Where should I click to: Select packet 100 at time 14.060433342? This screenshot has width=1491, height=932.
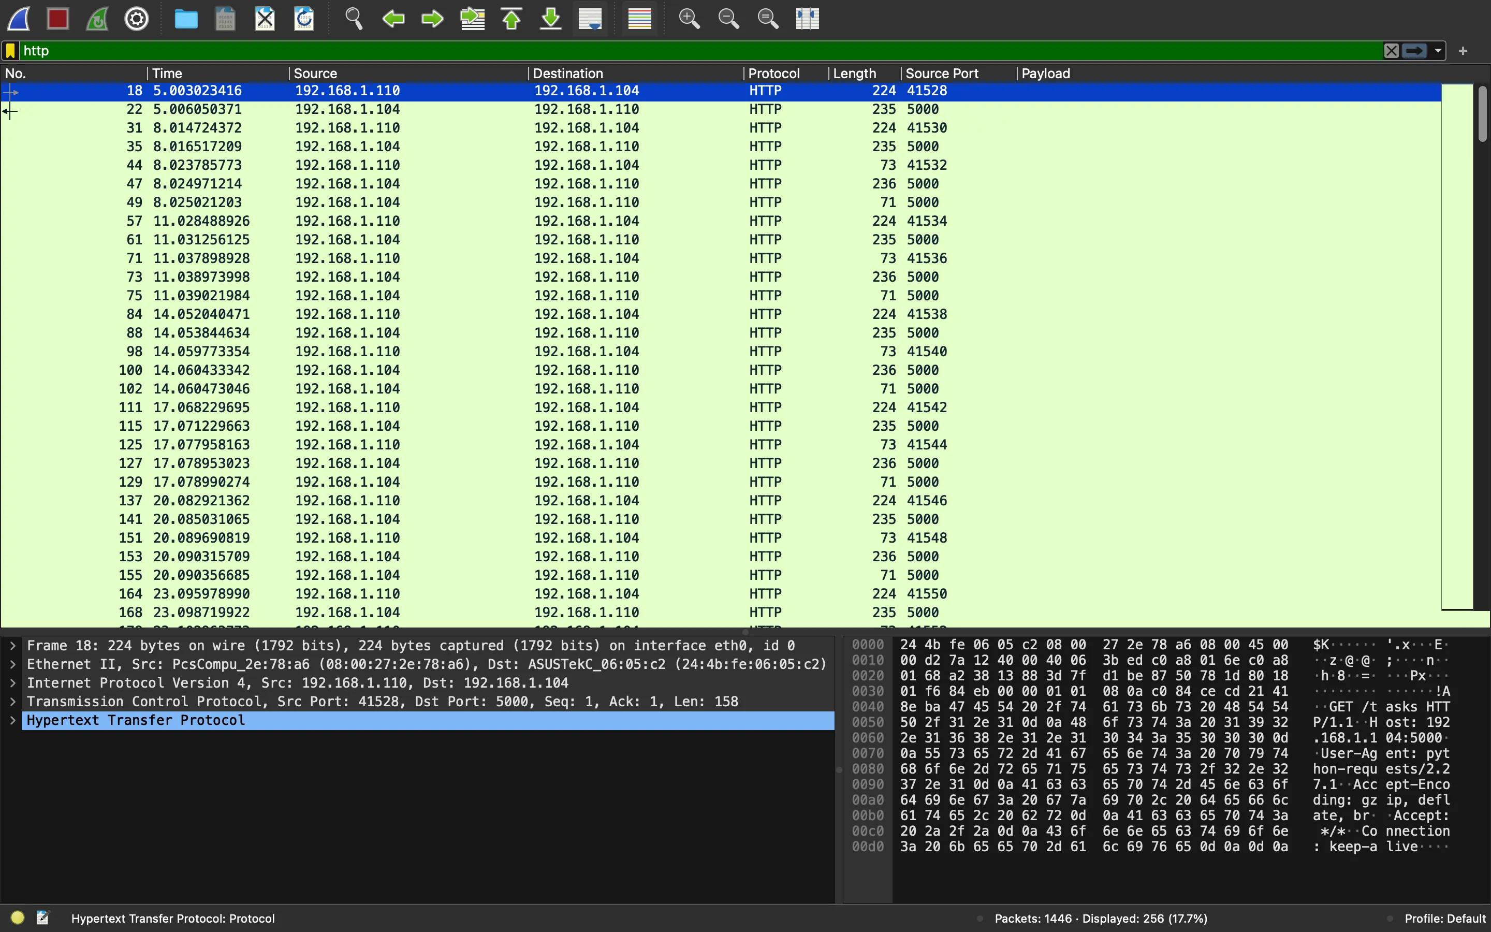coord(721,370)
